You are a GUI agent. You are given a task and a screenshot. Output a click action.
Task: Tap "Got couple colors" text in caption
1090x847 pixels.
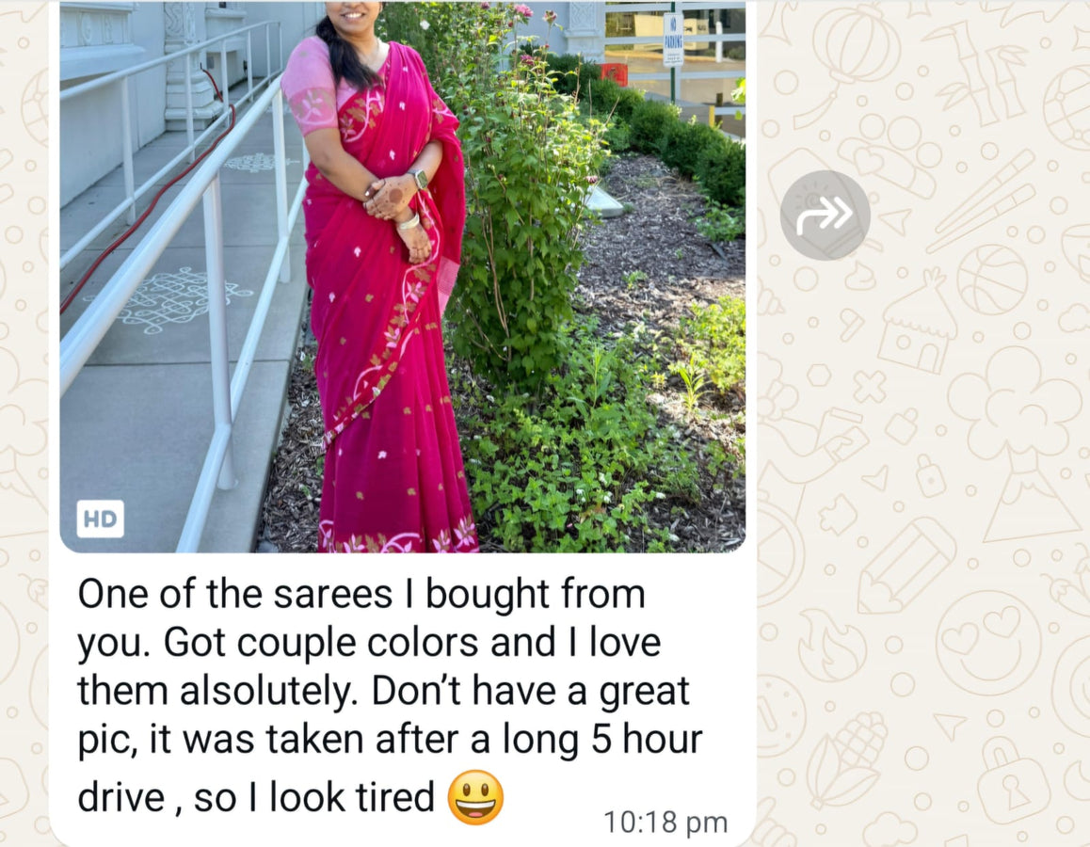point(320,644)
